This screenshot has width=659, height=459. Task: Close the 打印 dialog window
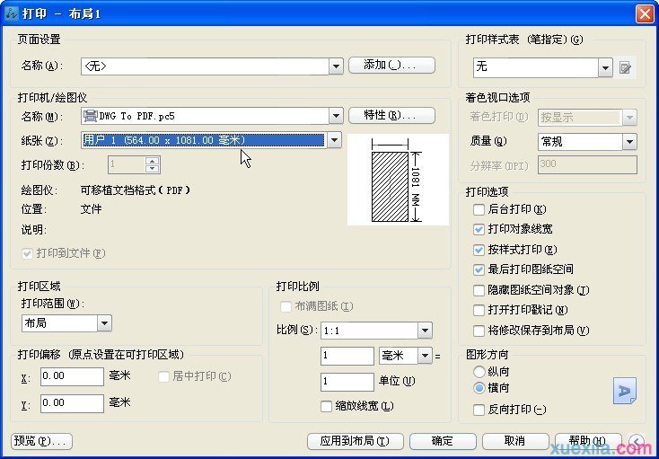(x=645, y=13)
